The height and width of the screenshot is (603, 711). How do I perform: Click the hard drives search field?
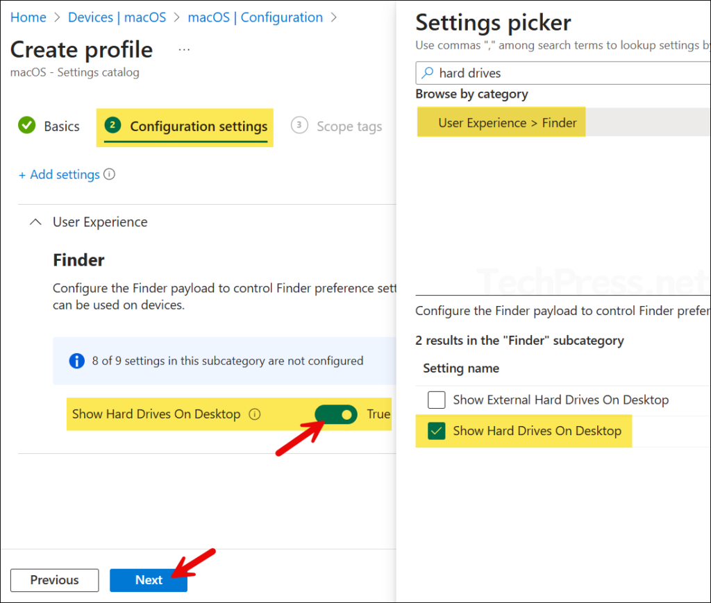pos(562,73)
